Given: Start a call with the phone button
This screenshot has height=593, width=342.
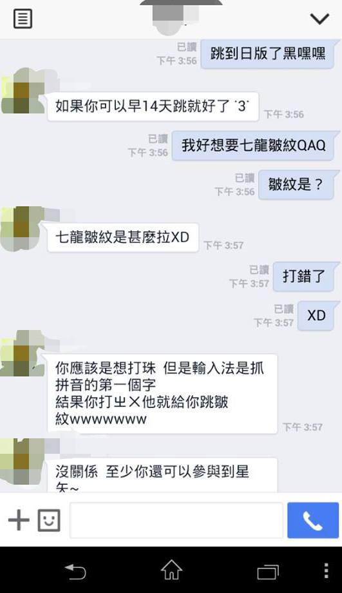Looking at the screenshot, I should [x=312, y=520].
